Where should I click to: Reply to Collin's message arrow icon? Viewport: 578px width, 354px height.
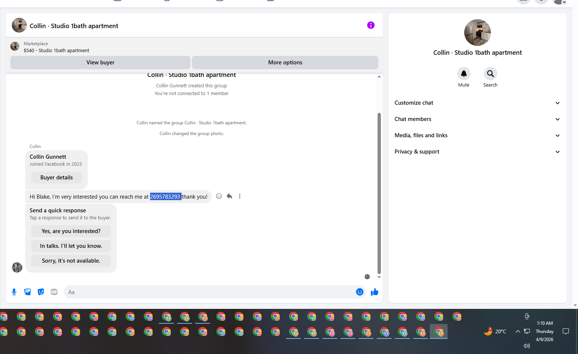pos(229,196)
